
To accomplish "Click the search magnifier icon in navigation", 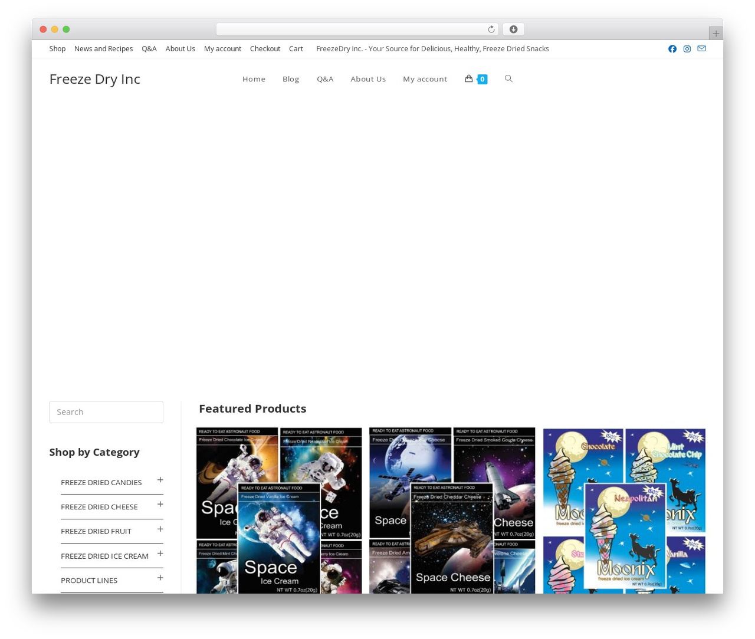I will click(x=508, y=78).
